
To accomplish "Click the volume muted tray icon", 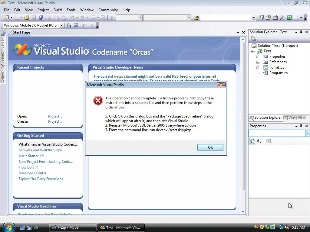I will click(287, 227).
